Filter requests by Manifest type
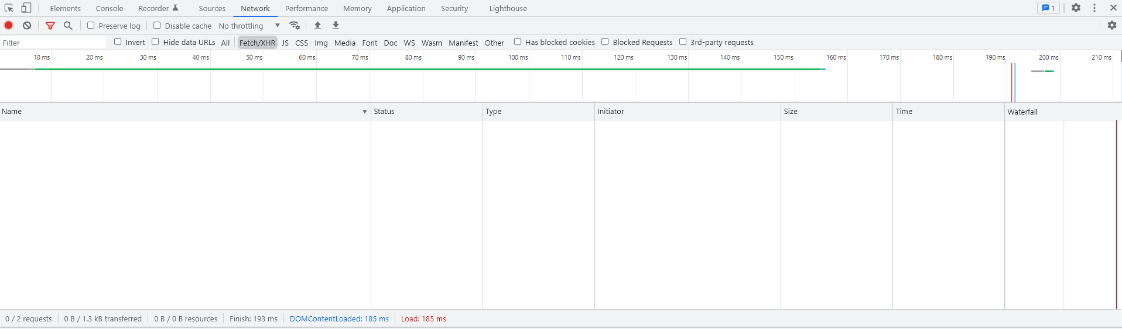1122x329 pixels. (463, 43)
